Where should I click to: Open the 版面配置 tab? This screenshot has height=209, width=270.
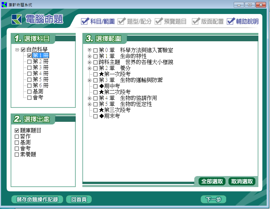pos(208,21)
